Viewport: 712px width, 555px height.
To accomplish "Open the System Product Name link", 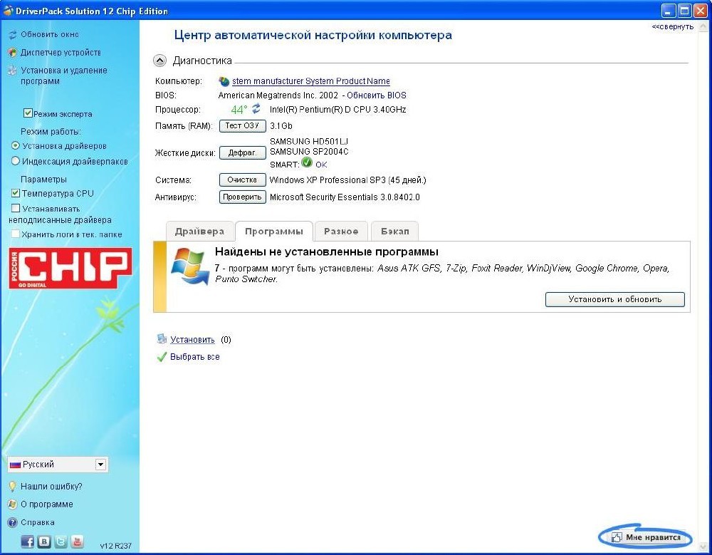I will click(311, 81).
